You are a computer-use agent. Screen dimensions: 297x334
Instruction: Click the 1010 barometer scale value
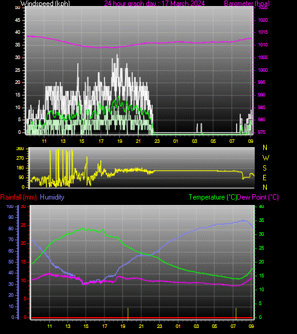(263, 45)
